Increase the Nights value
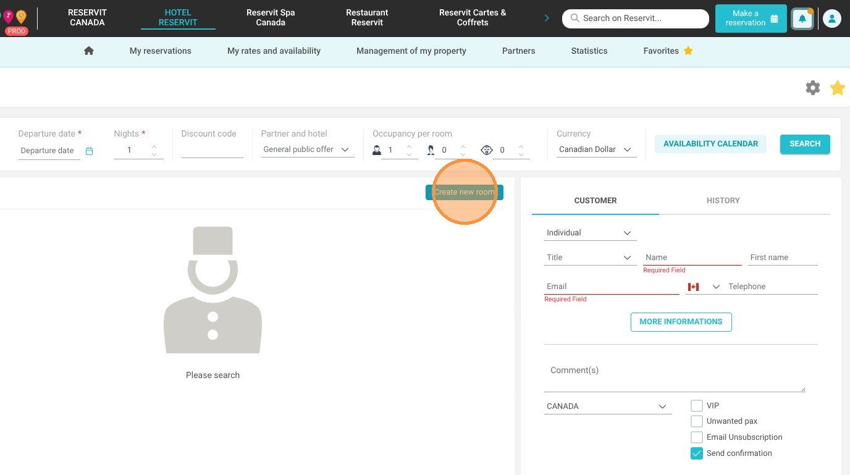The height and width of the screenshot is (475, 850). pos(154,146)
